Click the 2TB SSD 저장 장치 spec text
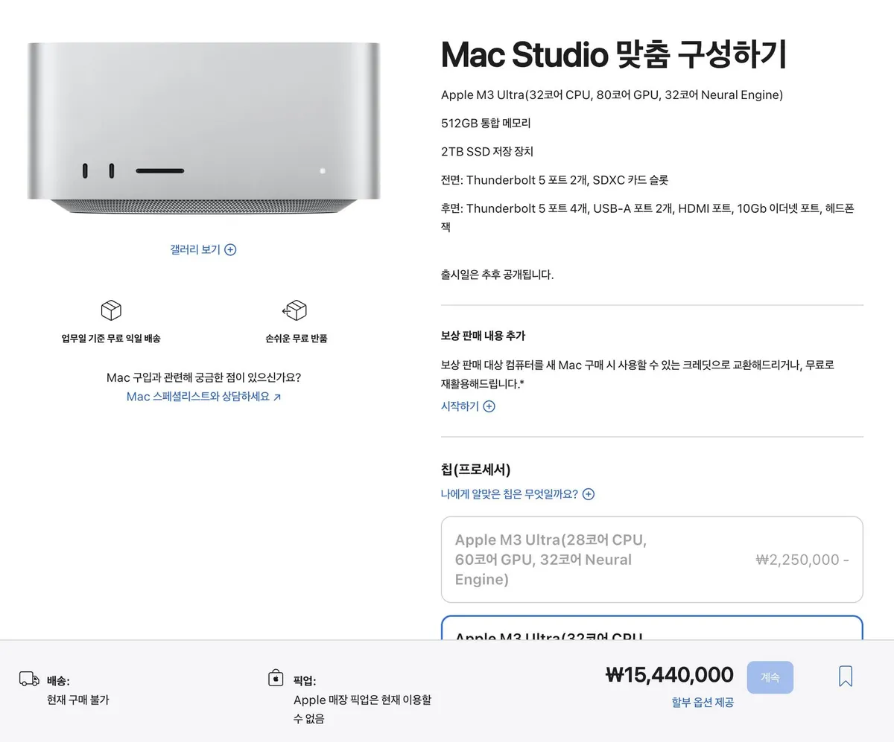The width and height of the screenshot is (894, 742). [487, 151]
